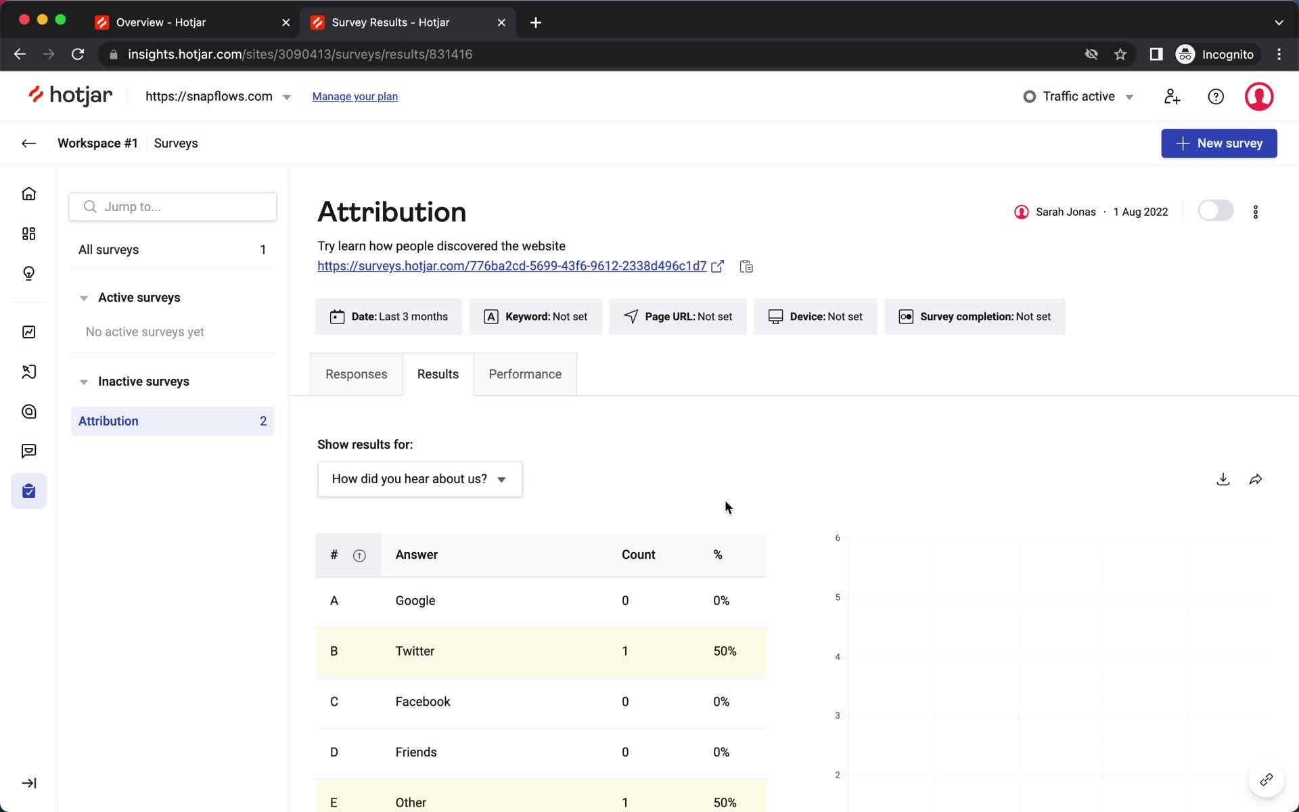Click the copy link icon next to survey URL
The width and height of the screenshot is (1299, 812).
click(746, 266)
